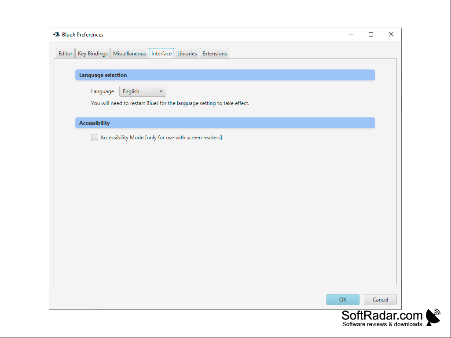Open the Extensions tab

[x=215, y=54]
